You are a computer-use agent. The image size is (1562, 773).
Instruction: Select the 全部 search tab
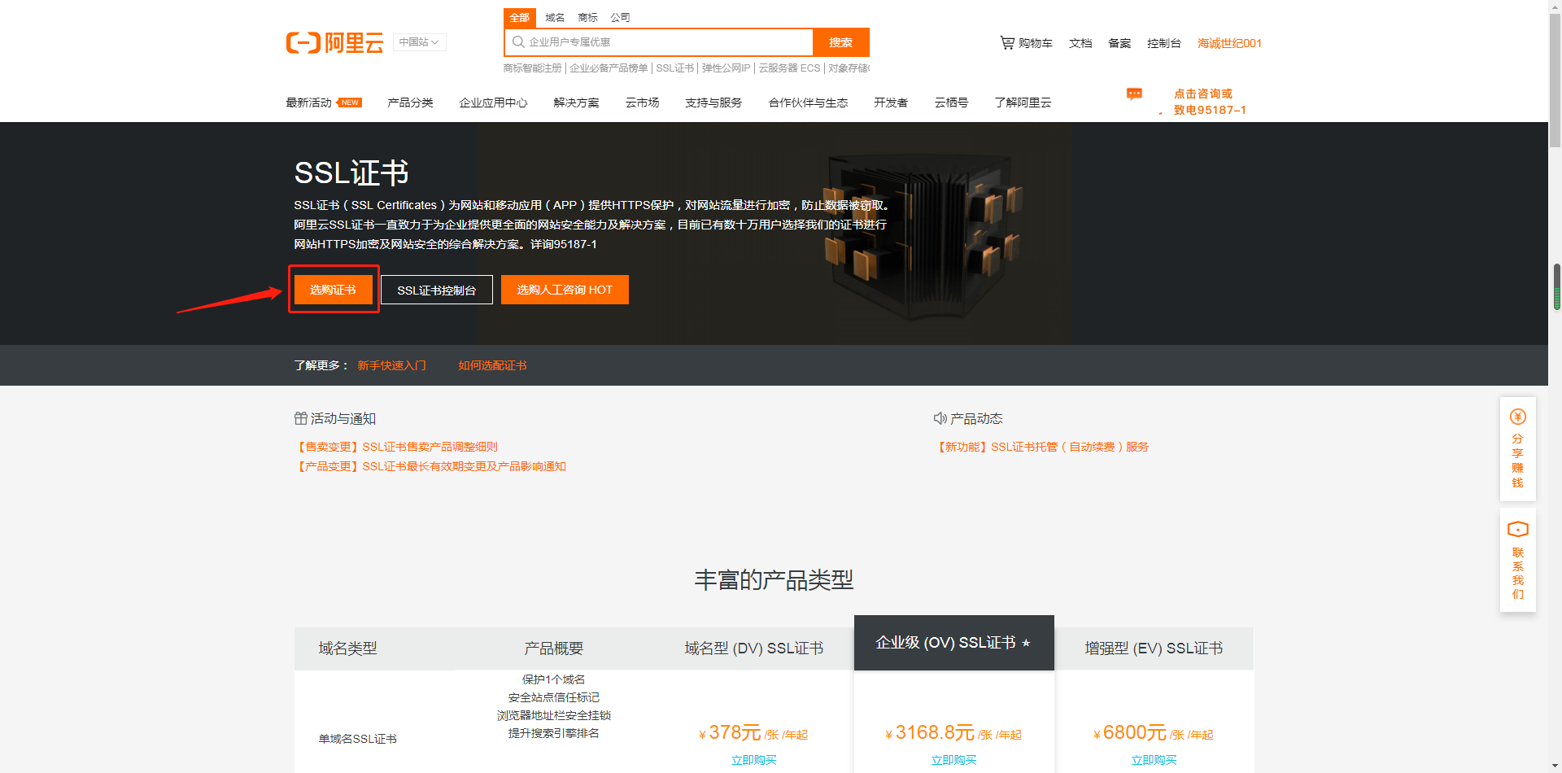pyautogui.click(x=520, y=18)
